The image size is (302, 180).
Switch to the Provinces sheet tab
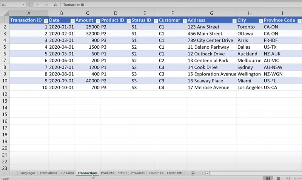coord(137,173)
